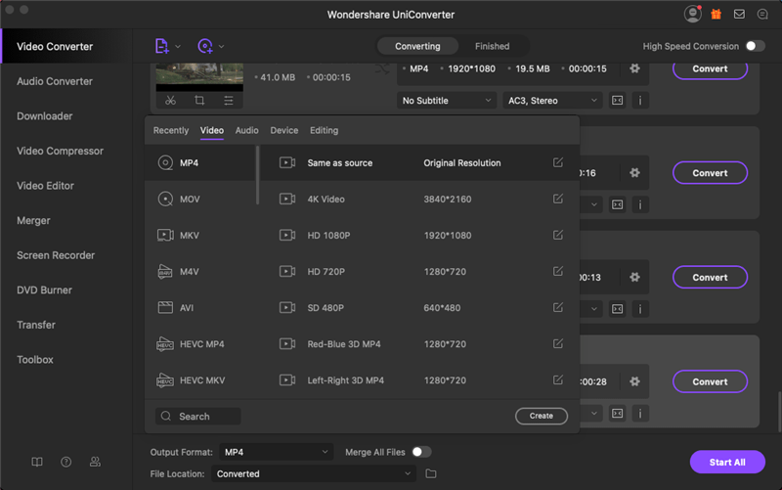Edit the Same as source preset

pos(558,162)
